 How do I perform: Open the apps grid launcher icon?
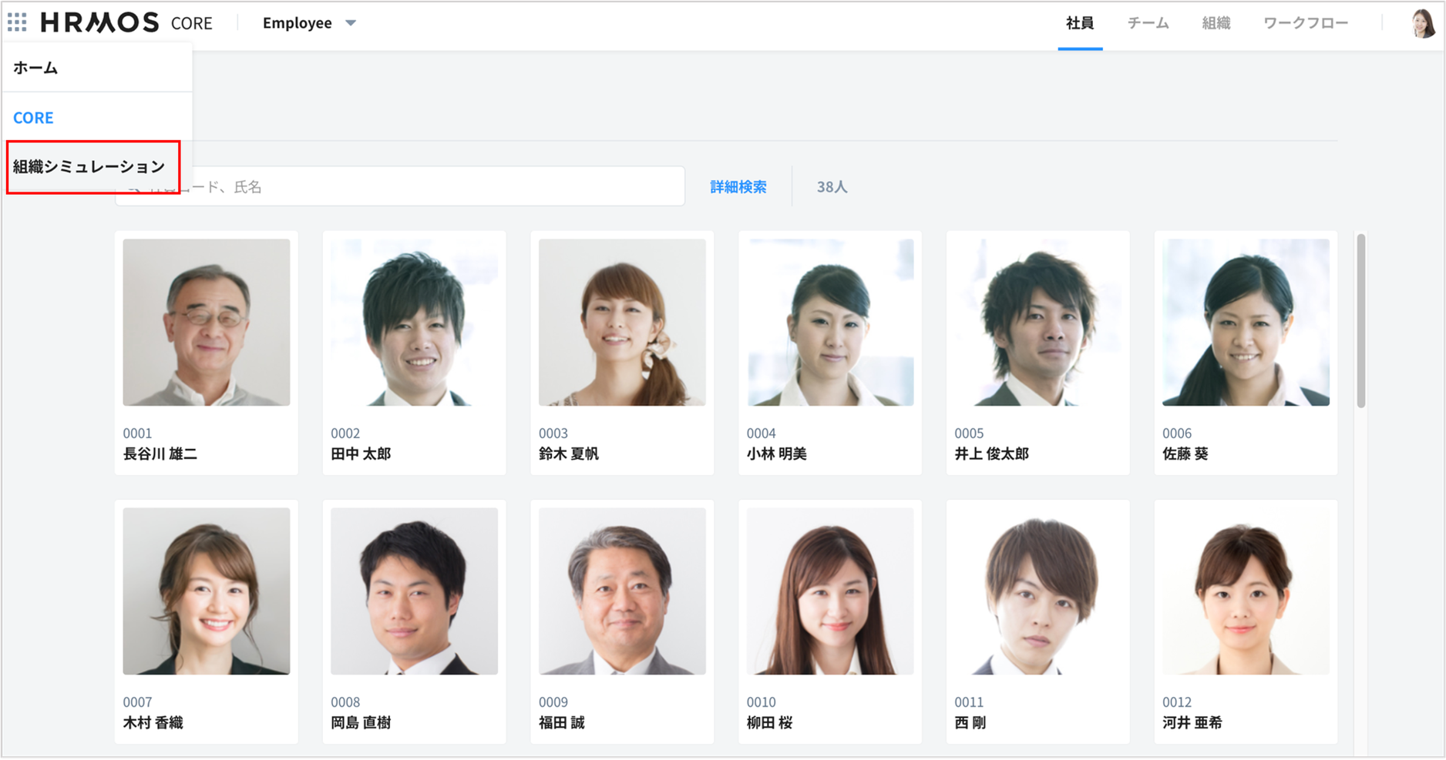pos(17,23)
